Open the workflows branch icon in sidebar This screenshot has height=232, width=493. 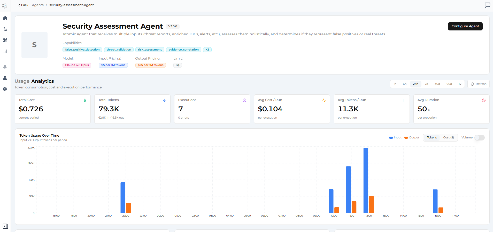click(x=5, y=29)
